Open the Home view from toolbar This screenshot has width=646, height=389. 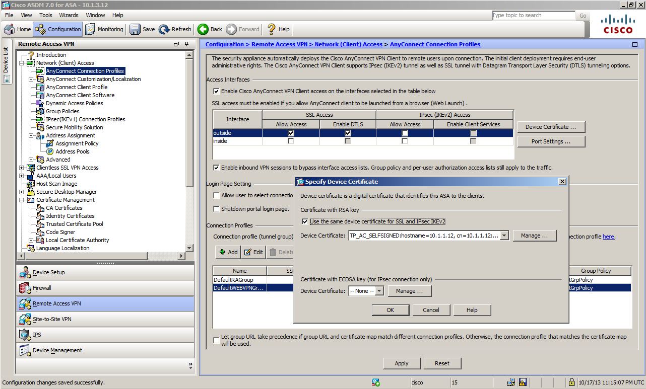18,29
